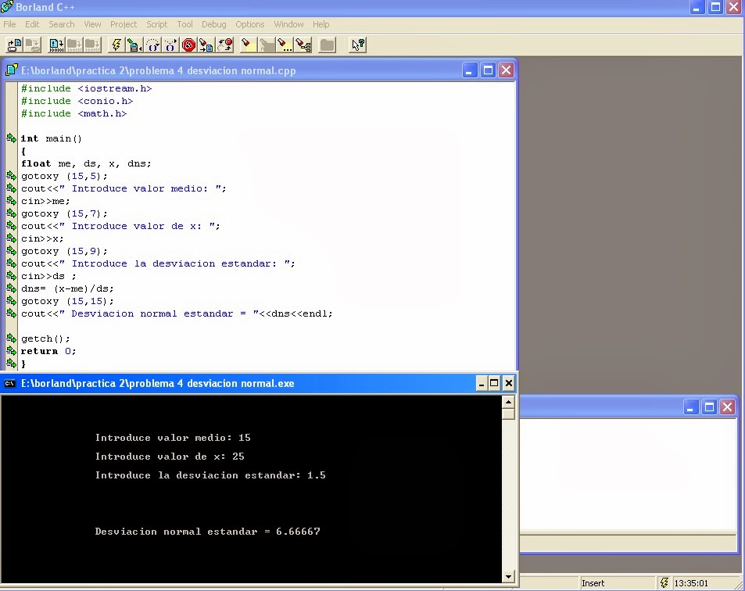Click the Evaluate toolbar icon
Viewport: 745px width, 591px height.
point(285,45)
